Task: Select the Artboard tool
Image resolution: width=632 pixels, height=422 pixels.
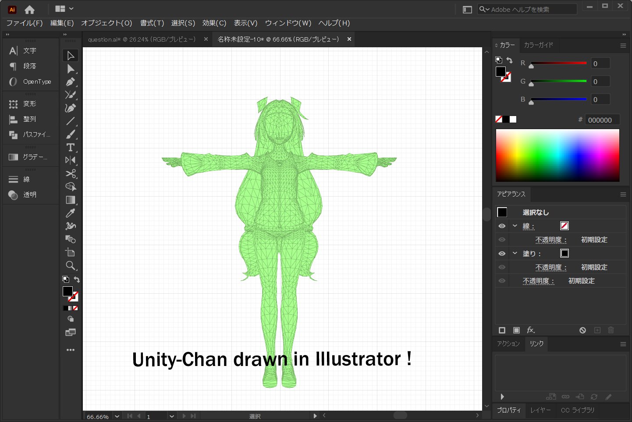Action: [x=70, y=252]
